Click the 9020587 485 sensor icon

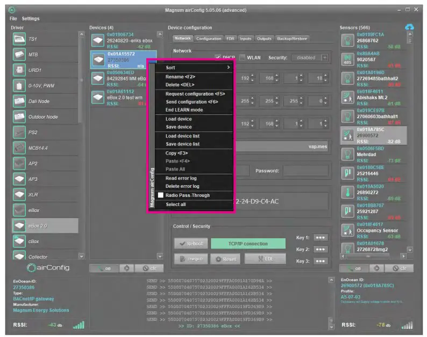point(347,58)
